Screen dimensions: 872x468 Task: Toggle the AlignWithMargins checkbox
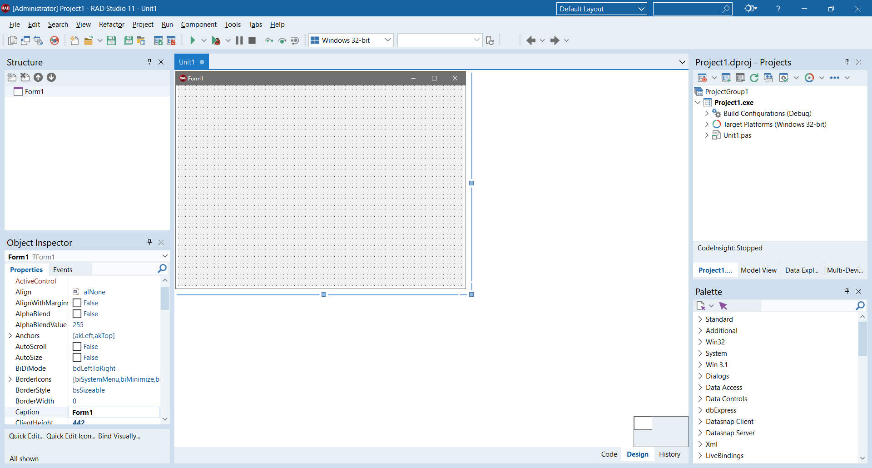tap(77, 303)
